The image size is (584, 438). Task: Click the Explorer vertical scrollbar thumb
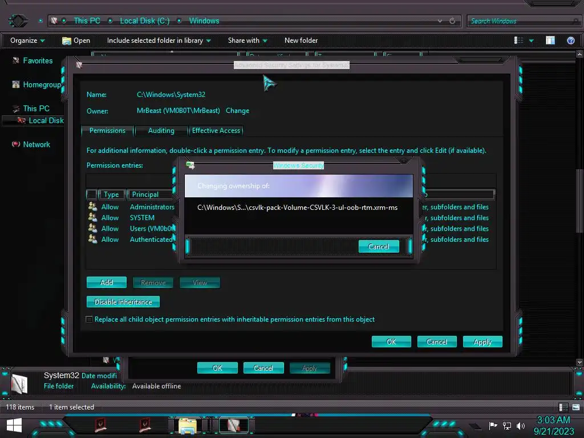579,201
